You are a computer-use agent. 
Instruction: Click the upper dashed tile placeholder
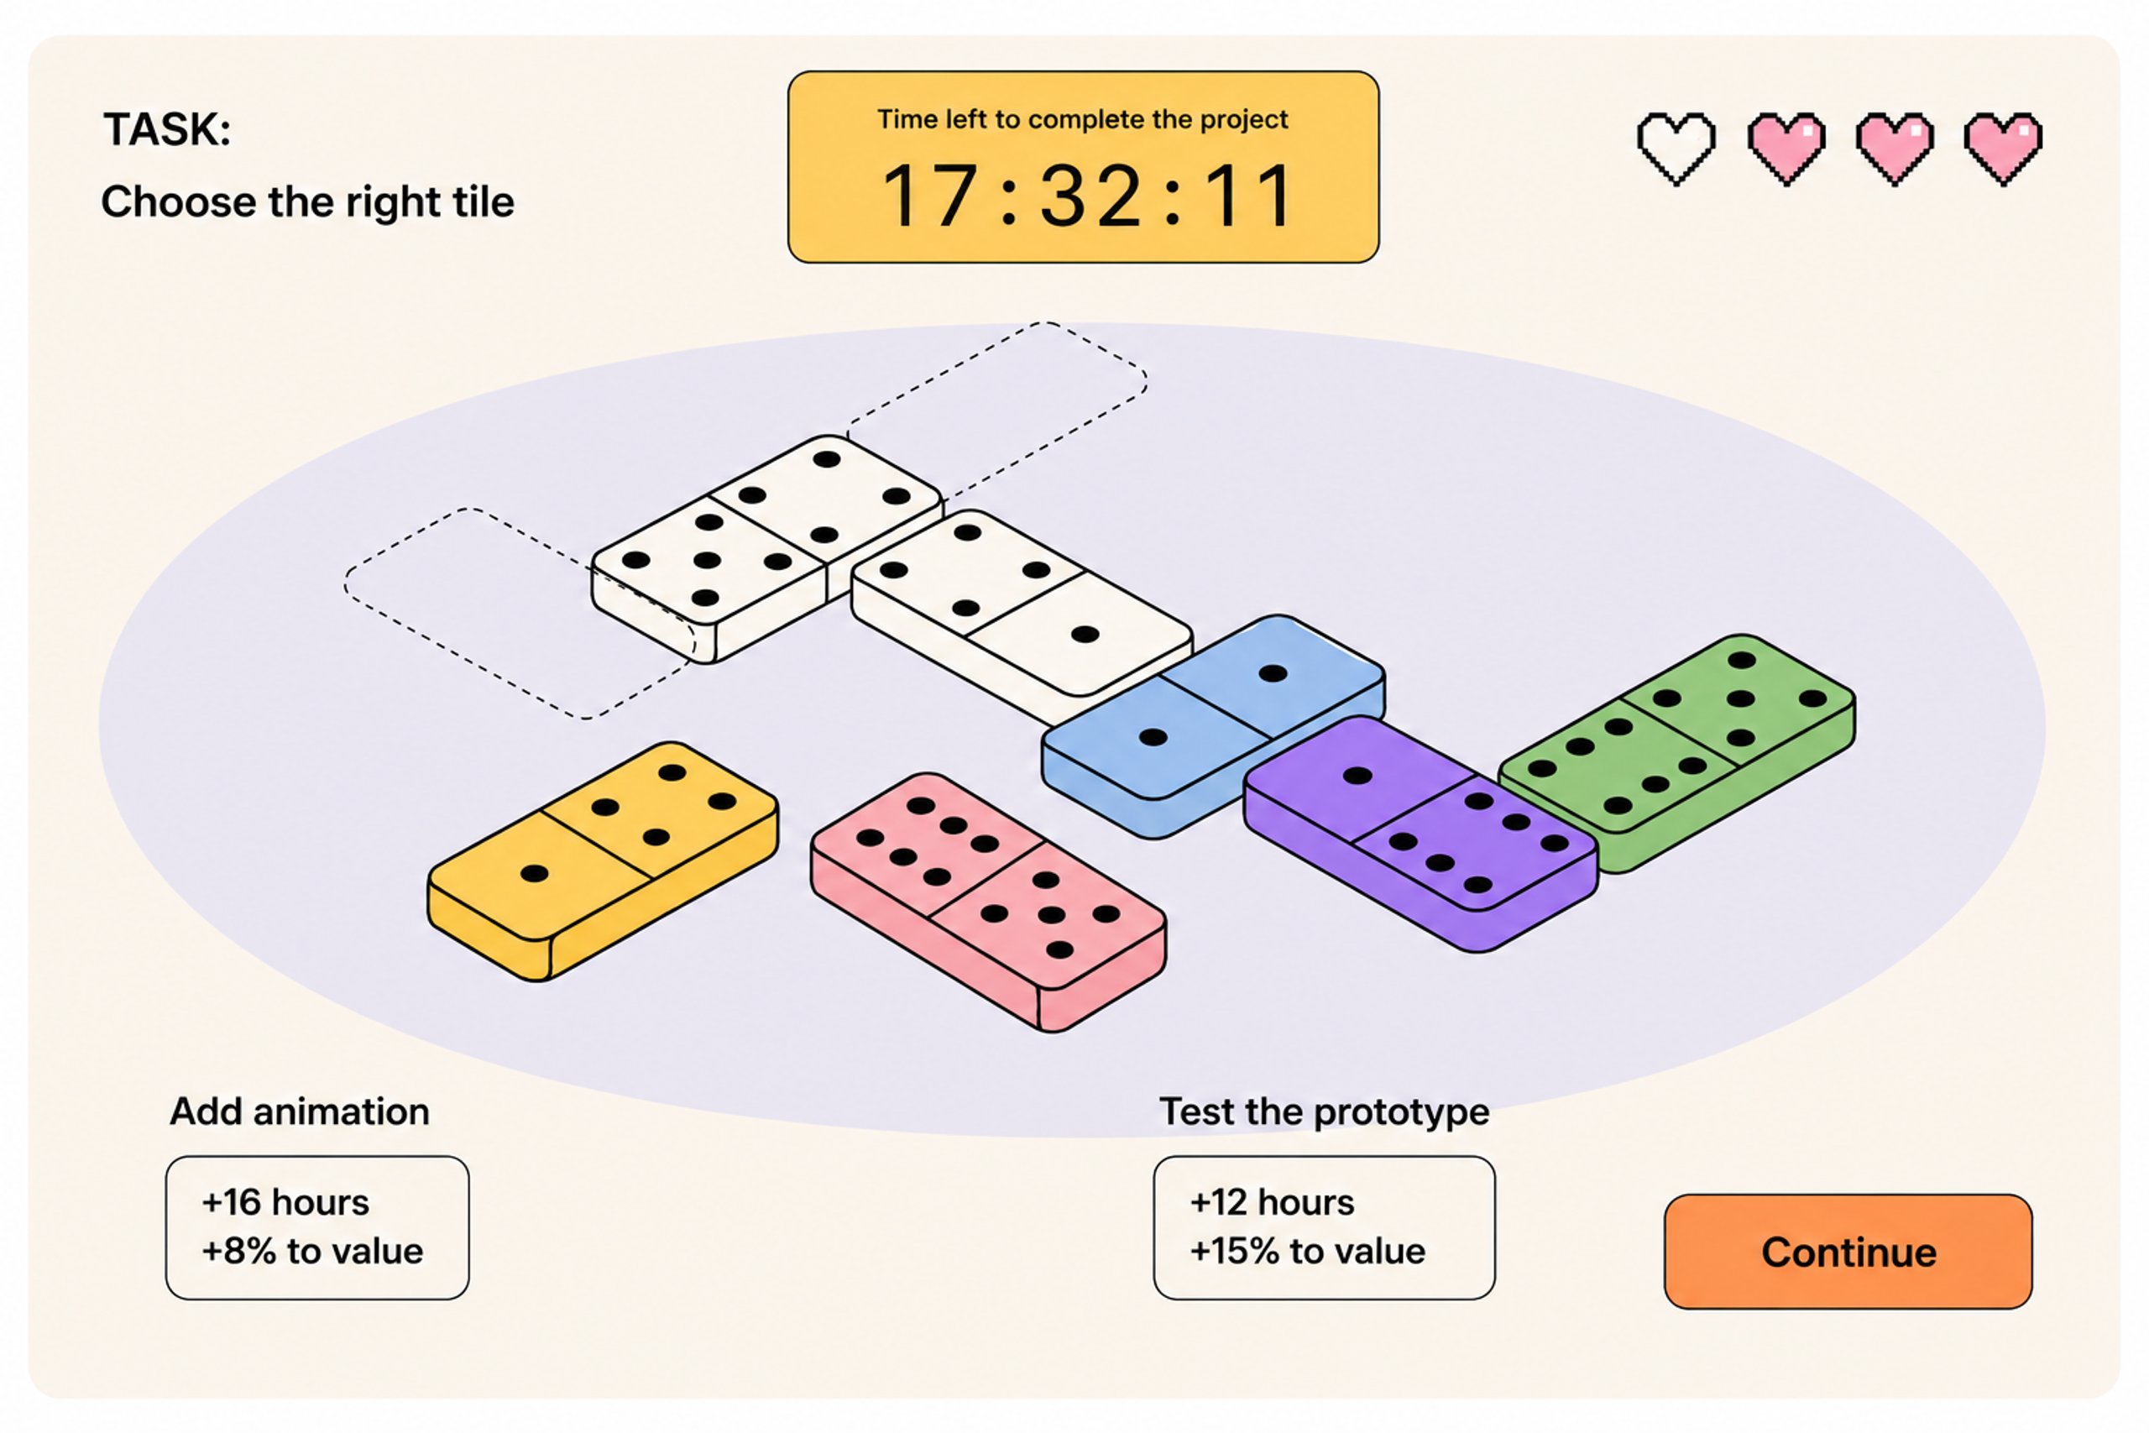998,411
